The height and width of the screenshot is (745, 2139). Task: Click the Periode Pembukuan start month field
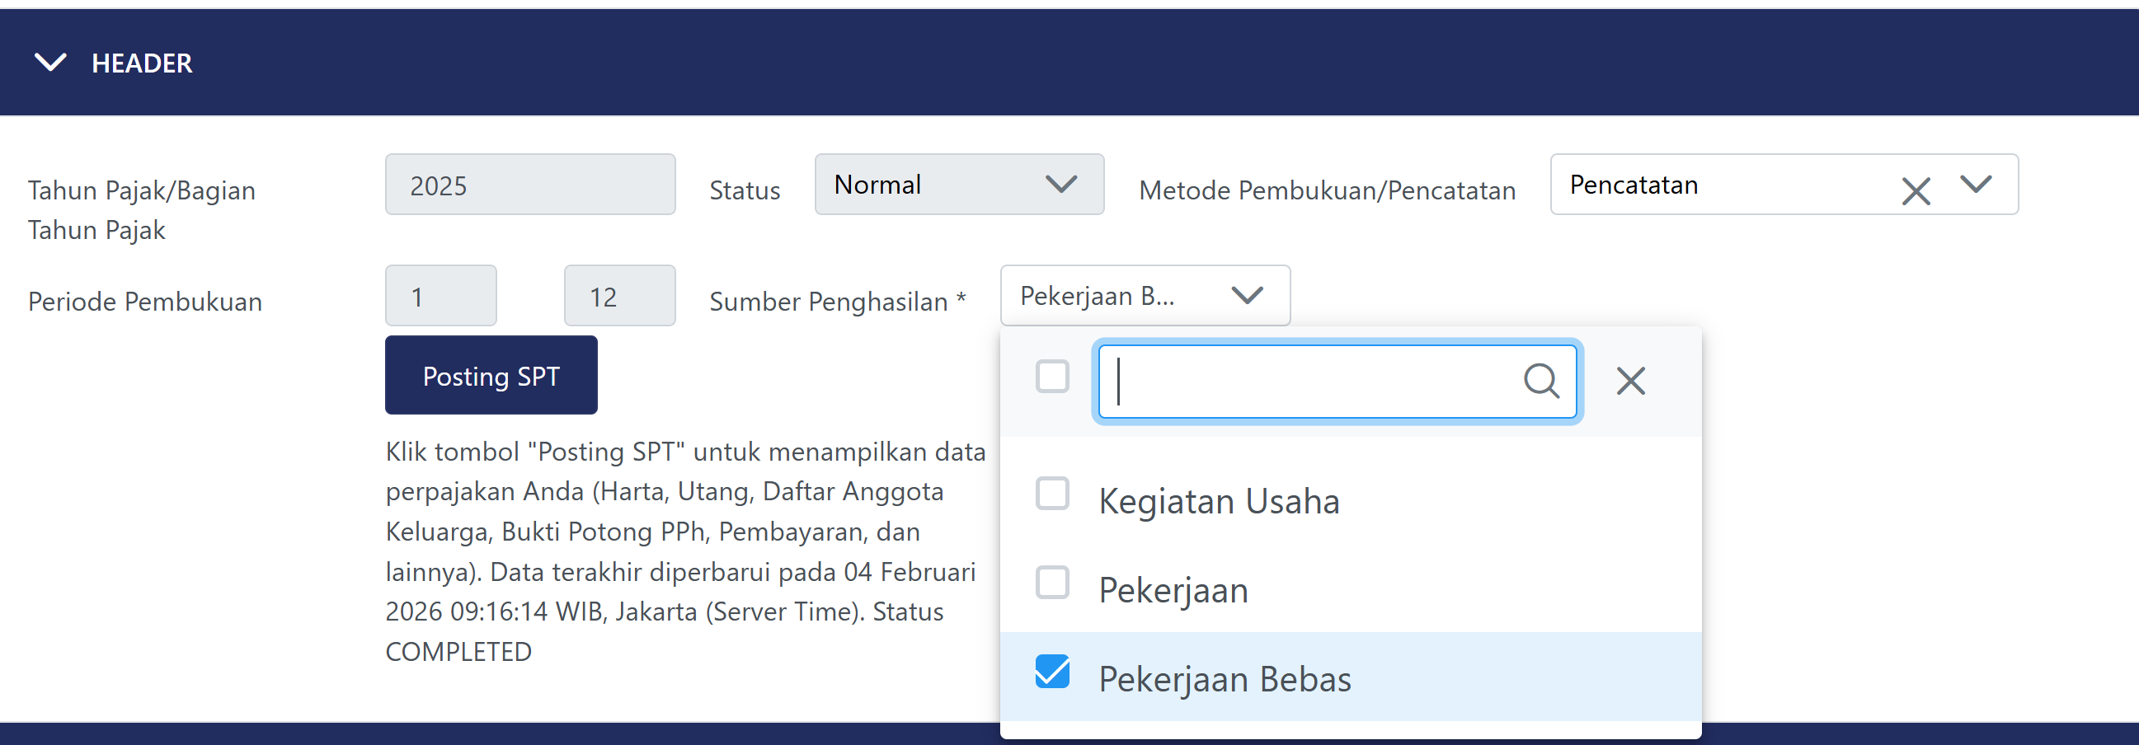[441, 295]
